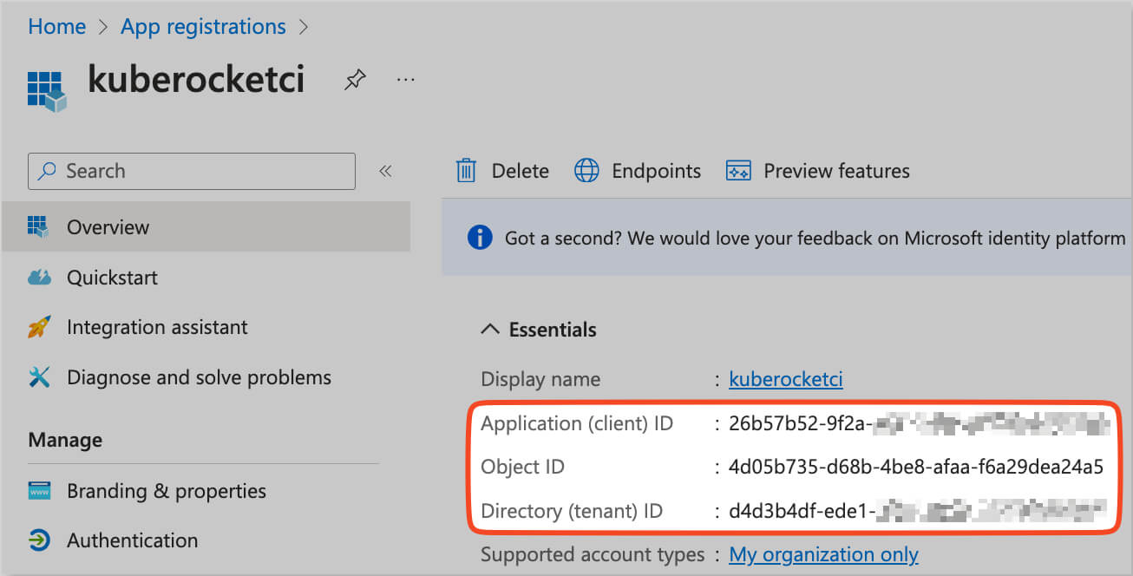This screenshot has width=1133, height=576.
Task: Click the My organization only link
Action: click(822, 554)
